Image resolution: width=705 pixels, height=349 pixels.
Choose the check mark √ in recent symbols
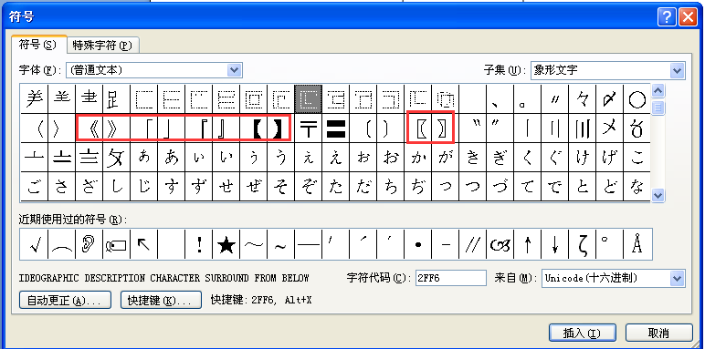coord(35,244)
